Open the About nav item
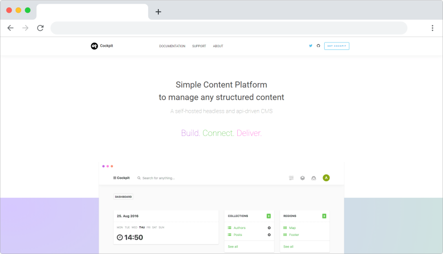This screenshot has width=443, height=254. 218,46
